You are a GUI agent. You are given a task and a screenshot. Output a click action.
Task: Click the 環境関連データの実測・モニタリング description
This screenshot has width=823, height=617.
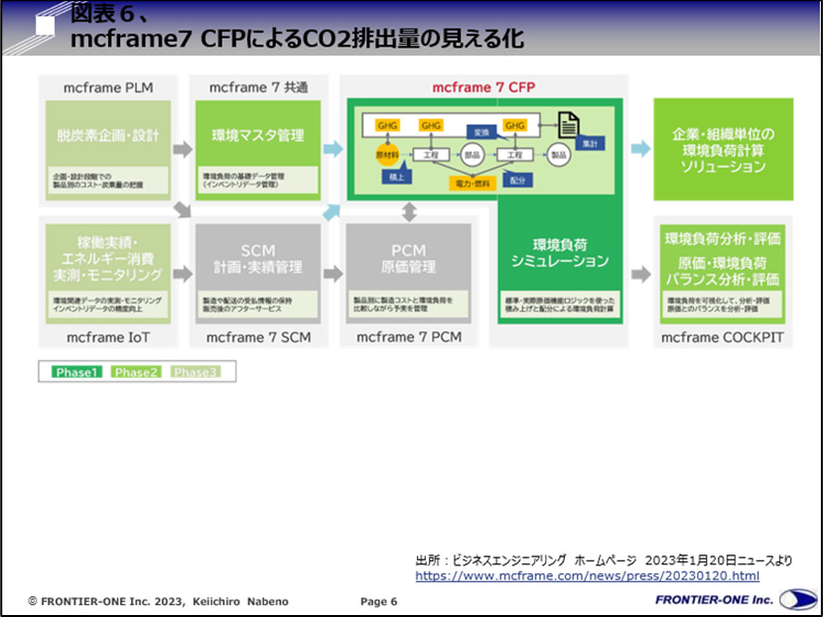click(107, 305)
